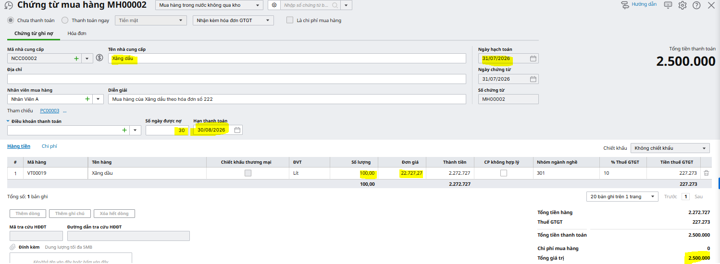The image size is (720, 264).
Task: Click the Số chứng từ field MH00002
Action: tap(509, 99)
